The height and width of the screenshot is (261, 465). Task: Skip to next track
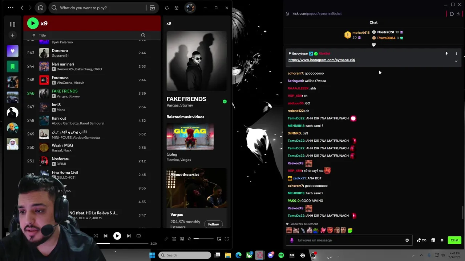point(129,236)
